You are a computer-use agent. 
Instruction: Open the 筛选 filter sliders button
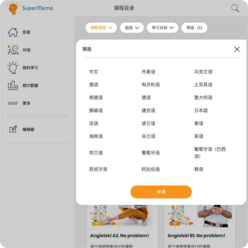194,28
